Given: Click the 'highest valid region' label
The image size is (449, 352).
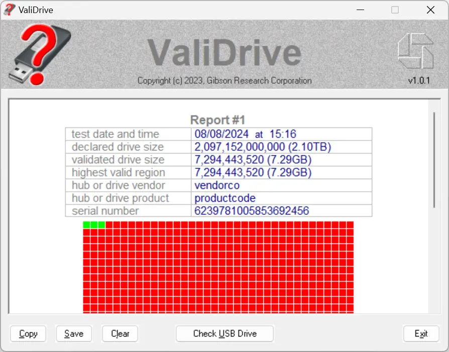Looking at the screenshot, I should tap(118, 172).
